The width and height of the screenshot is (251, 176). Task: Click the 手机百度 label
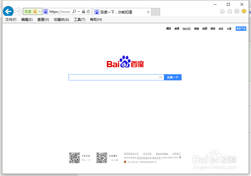click(x=86, y=156)
